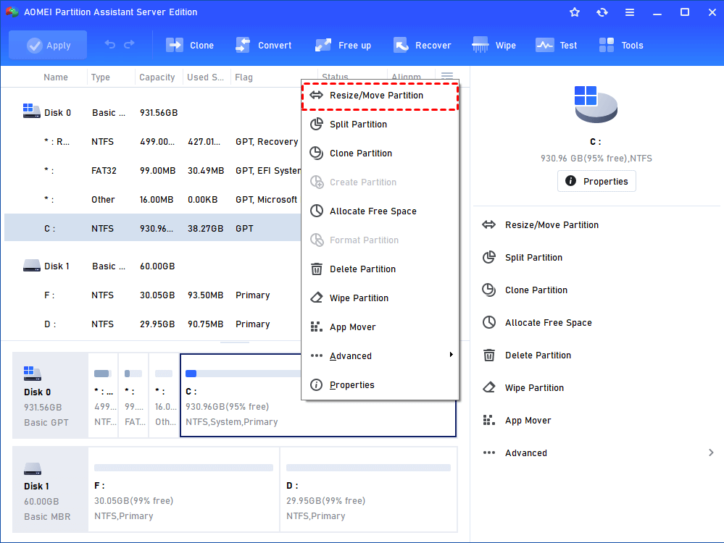
Task: Open the hamburger menu in title bar
Action: (630, 12)
